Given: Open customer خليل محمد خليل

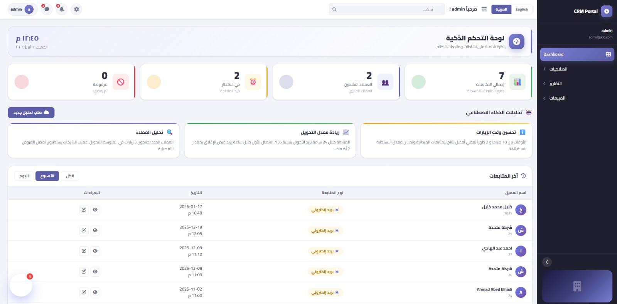Looking at the screenshot, I should coord(497,207).
